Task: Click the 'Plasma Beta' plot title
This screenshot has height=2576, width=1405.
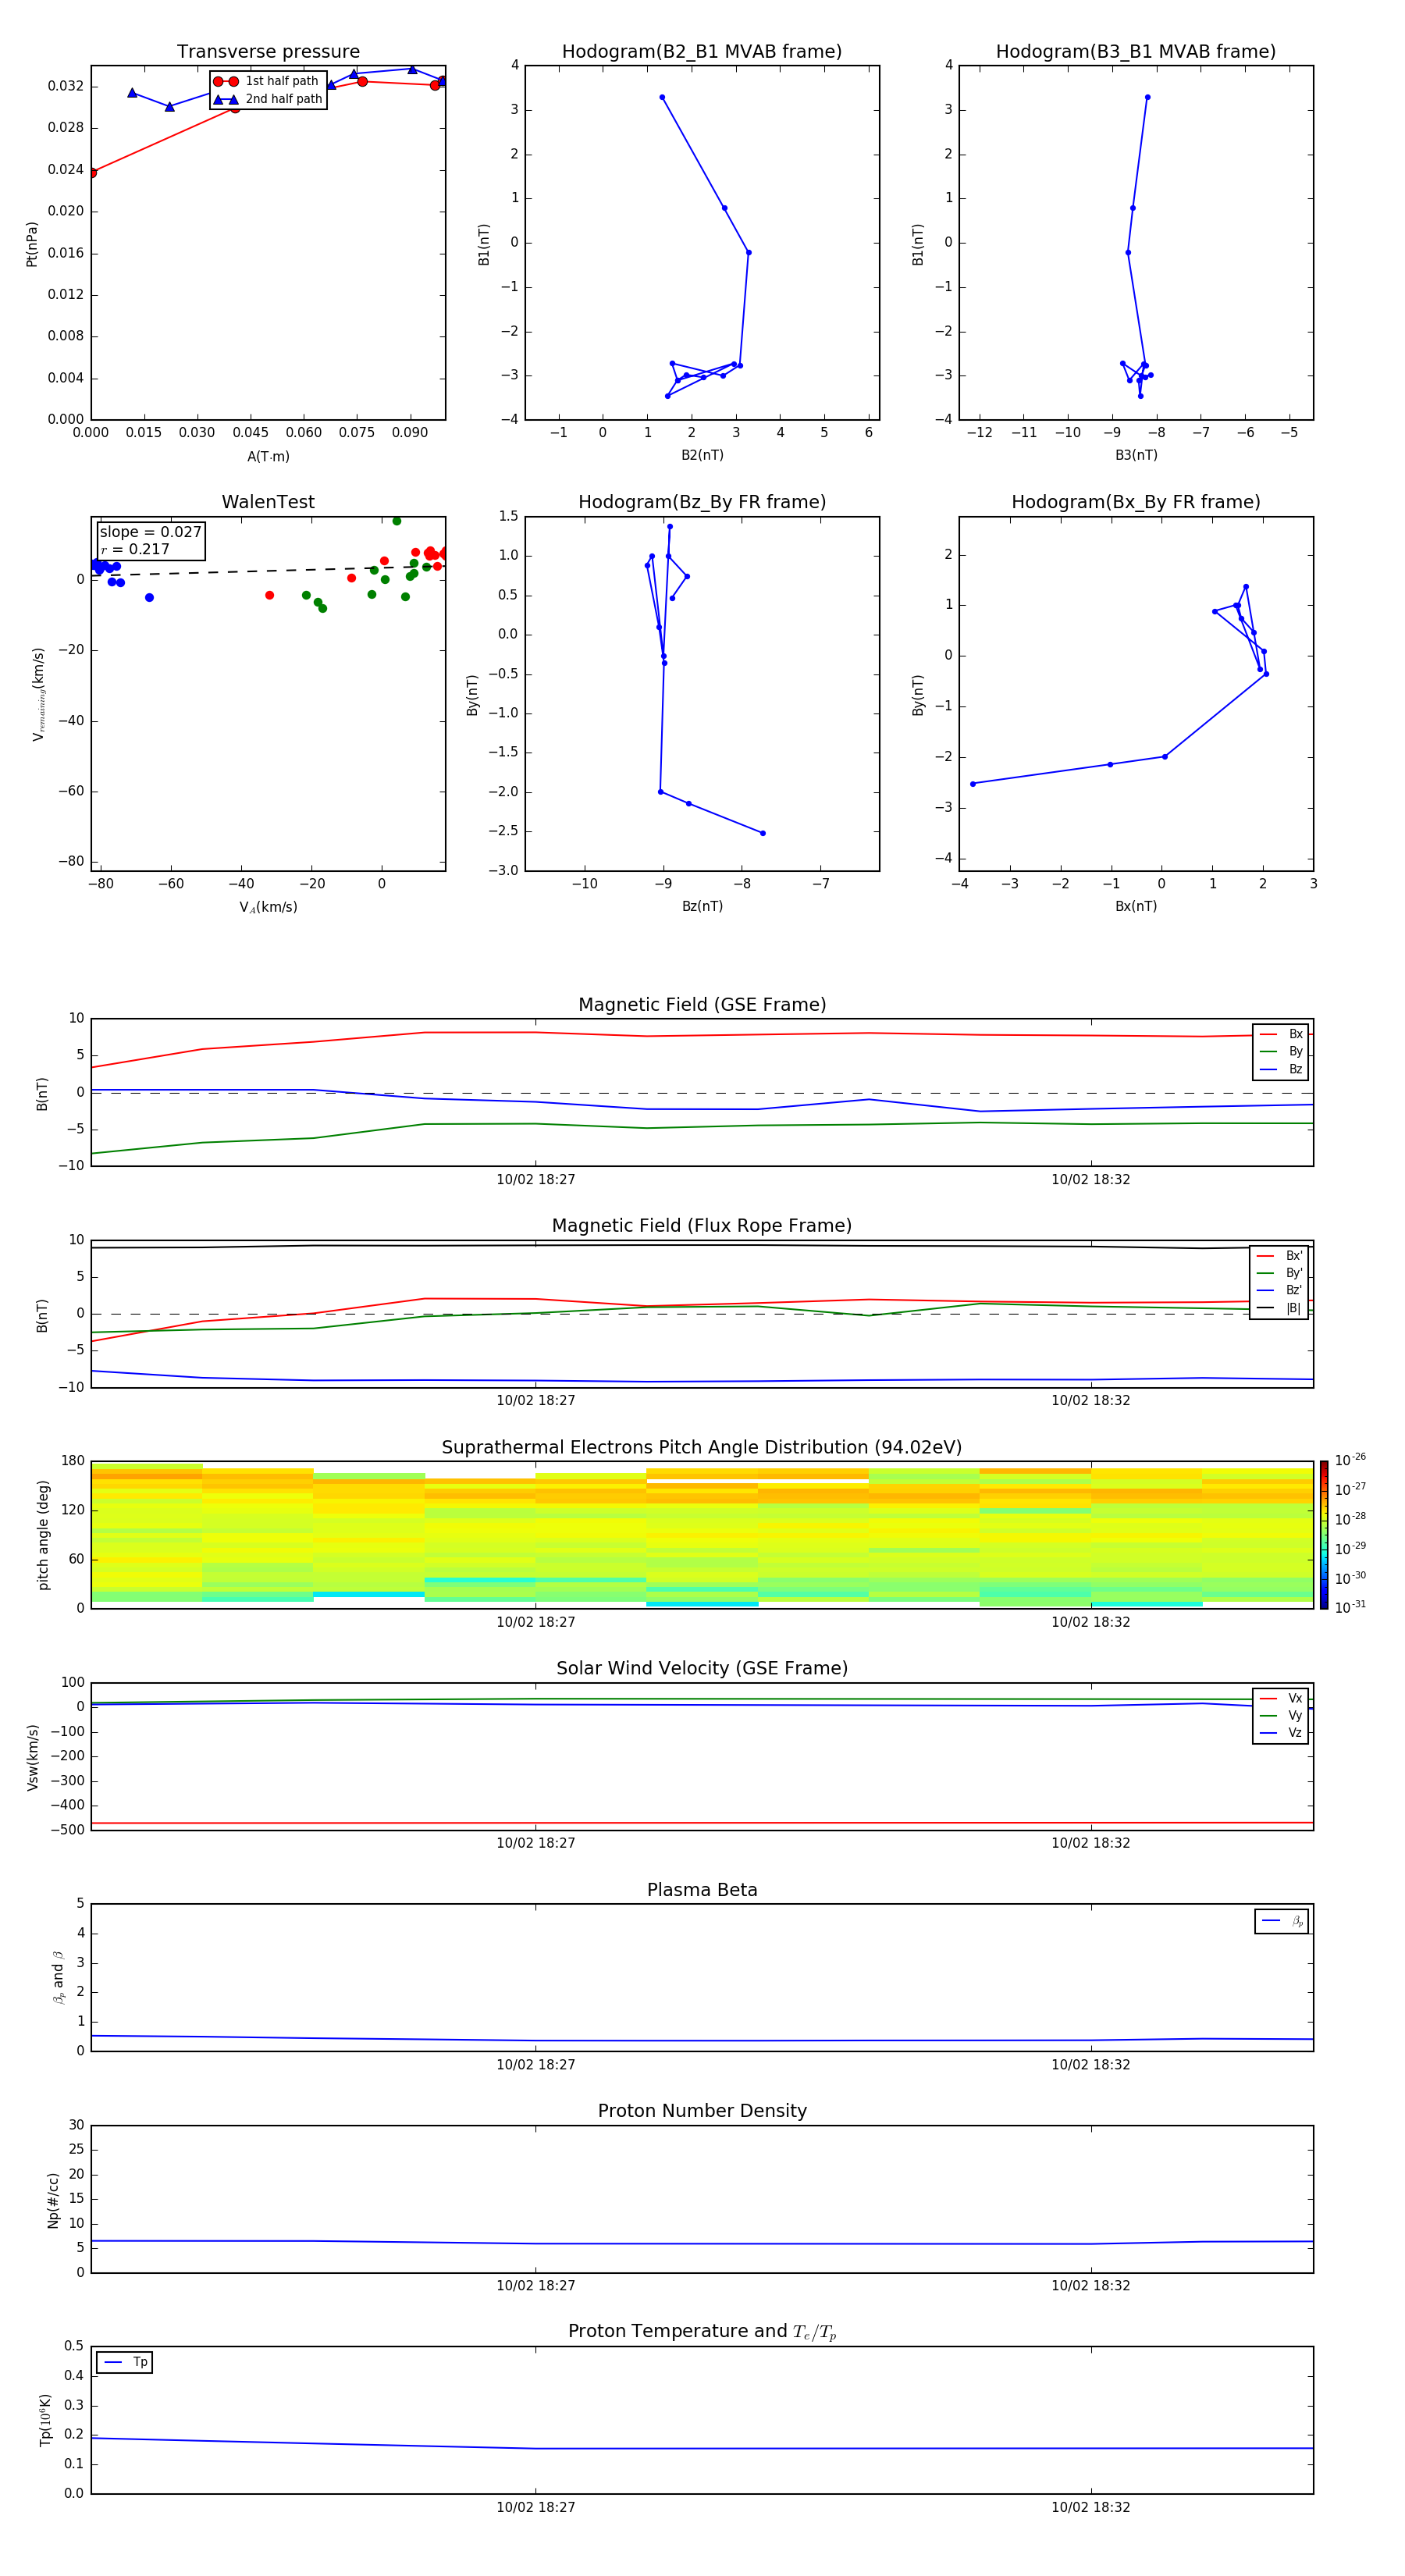Action: pos(702,1891)
